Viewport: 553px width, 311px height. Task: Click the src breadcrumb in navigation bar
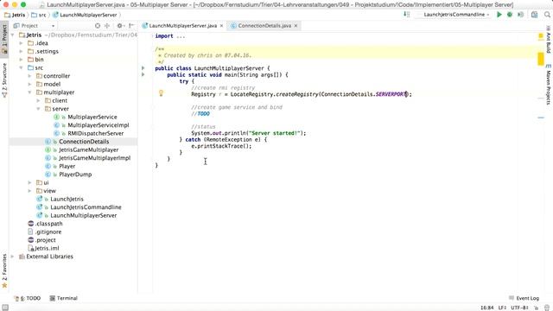coord(39,15)
